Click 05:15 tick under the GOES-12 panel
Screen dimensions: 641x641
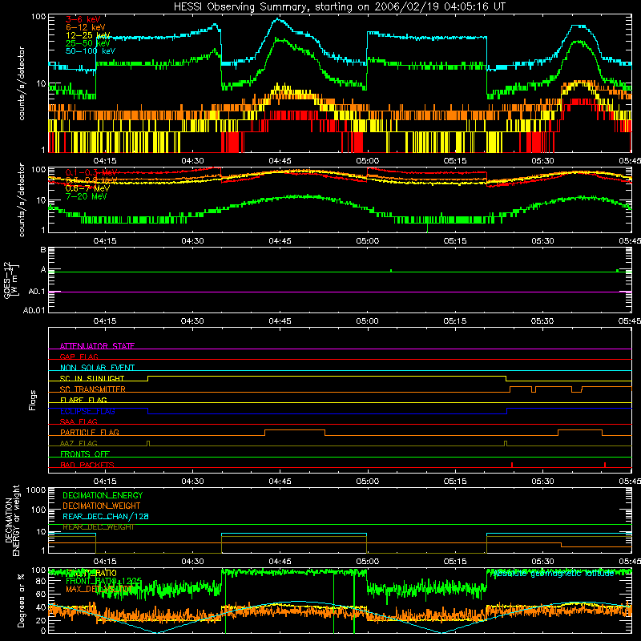455,321
